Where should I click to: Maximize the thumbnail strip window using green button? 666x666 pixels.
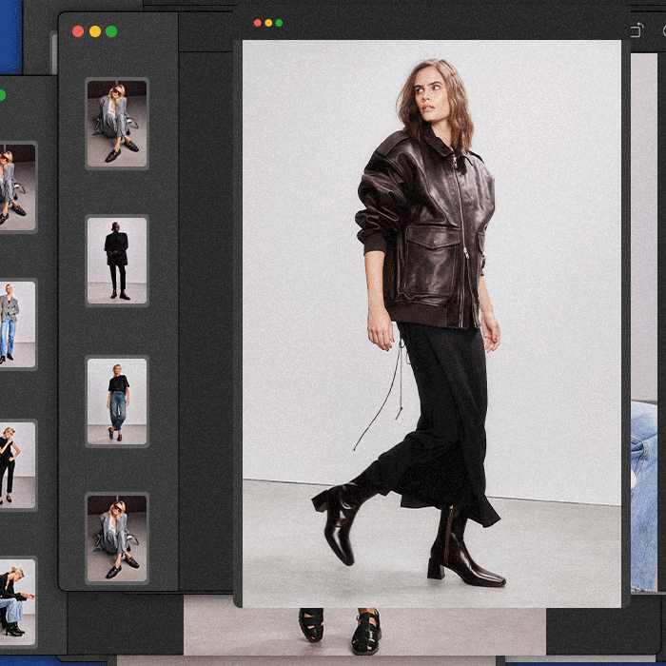pyautogui.click(x=111, y=31)
